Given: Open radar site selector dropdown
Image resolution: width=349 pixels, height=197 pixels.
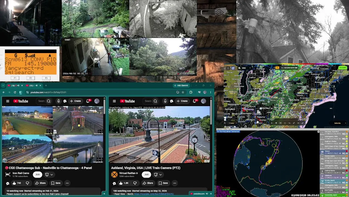Looking at the screenshot, I should coord(244,68).
